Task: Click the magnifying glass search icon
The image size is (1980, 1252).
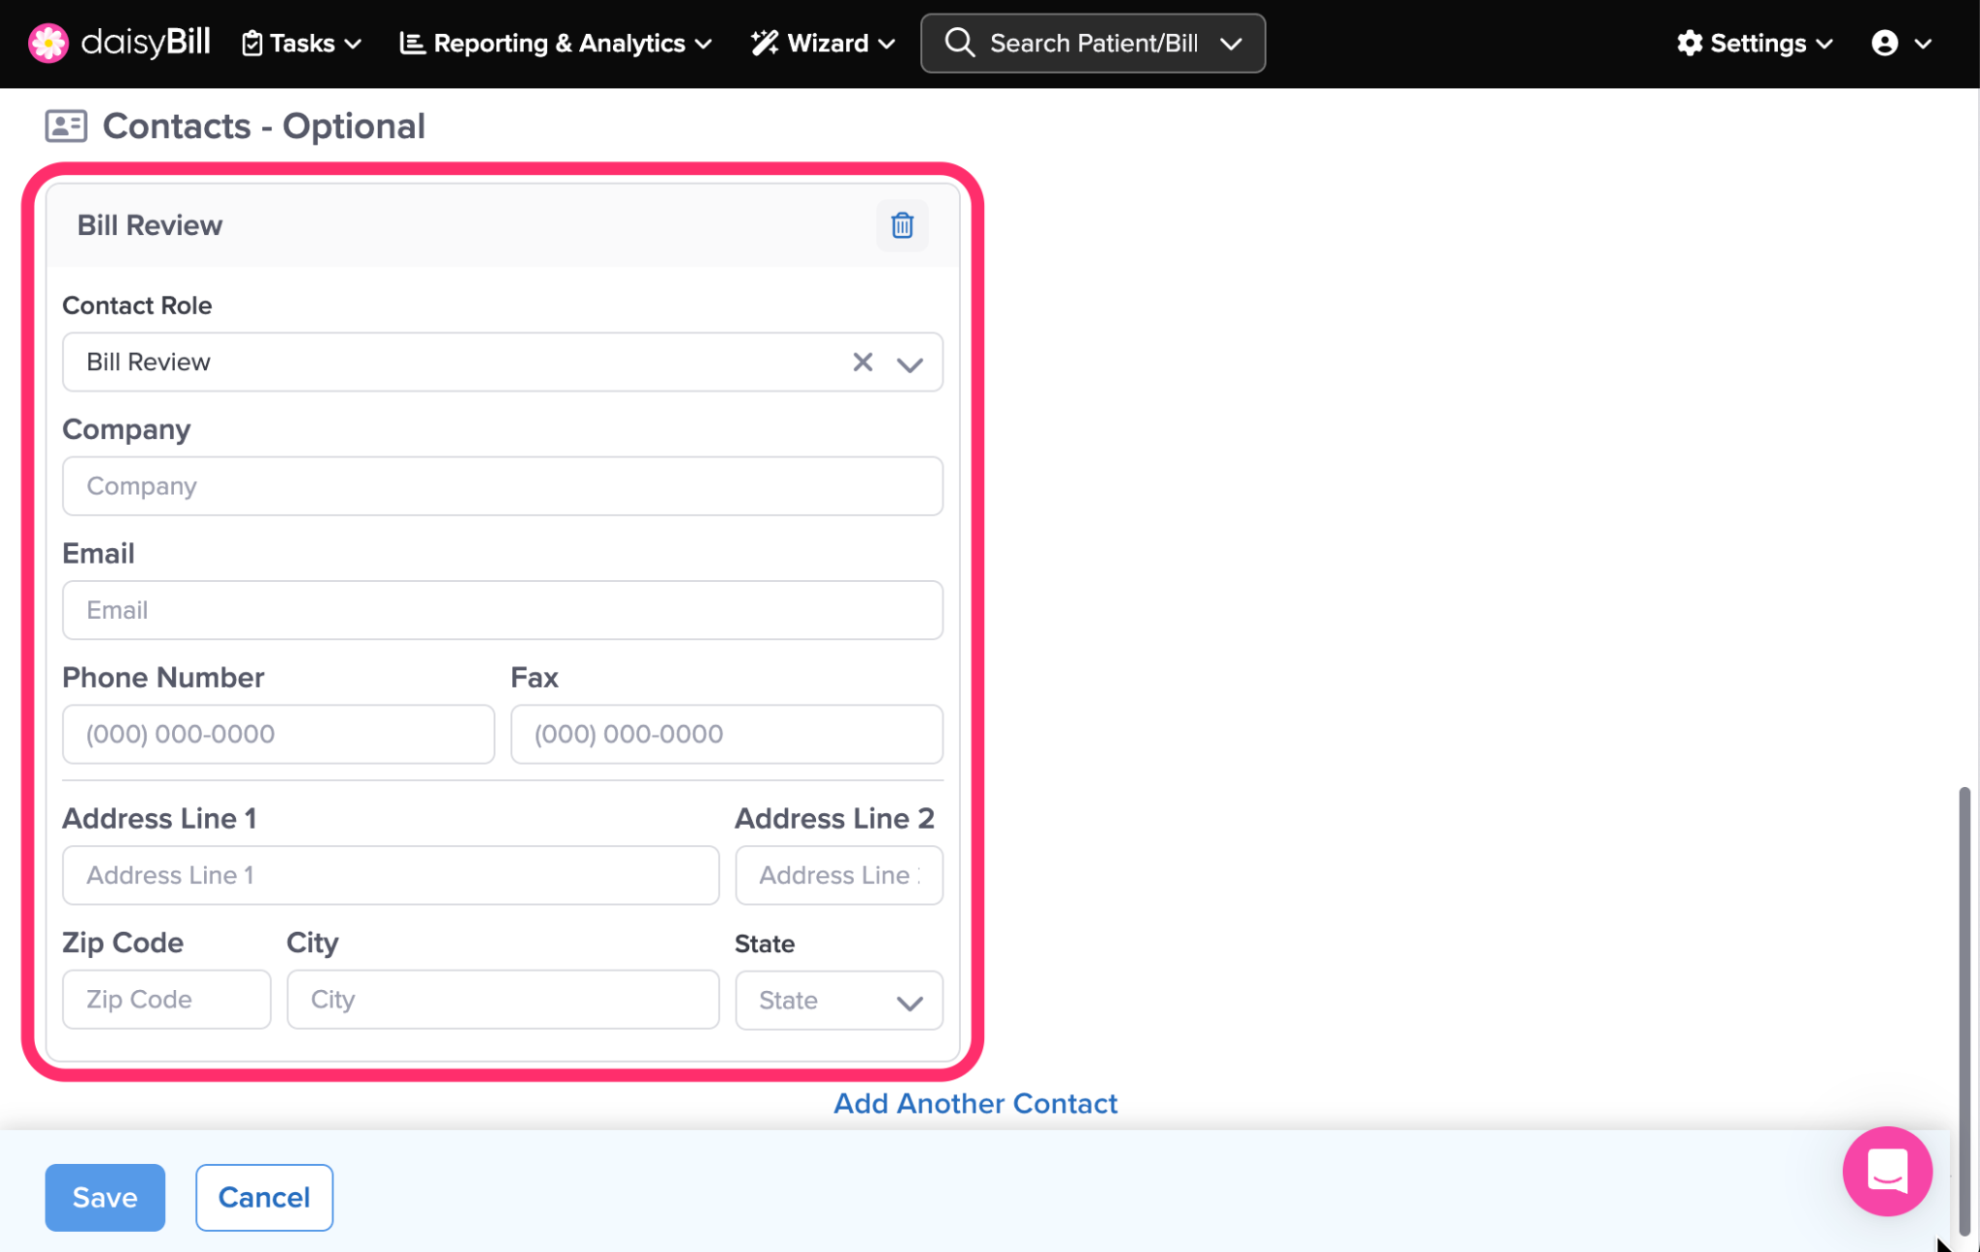Action: point(959,44)
